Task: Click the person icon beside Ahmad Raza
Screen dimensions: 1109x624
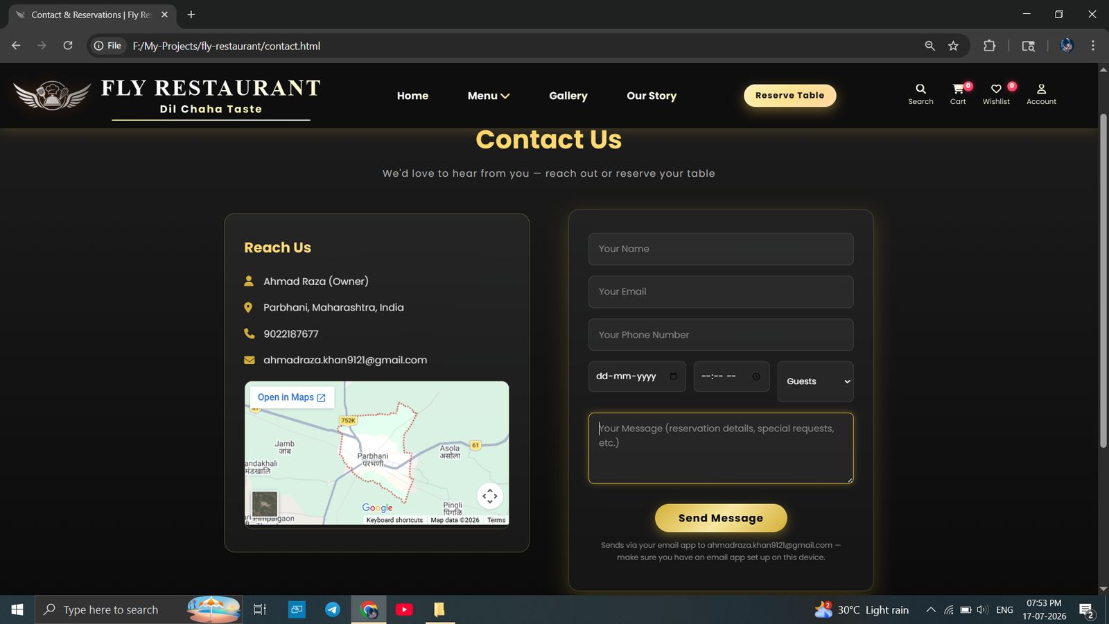Action: pos(249,281)
